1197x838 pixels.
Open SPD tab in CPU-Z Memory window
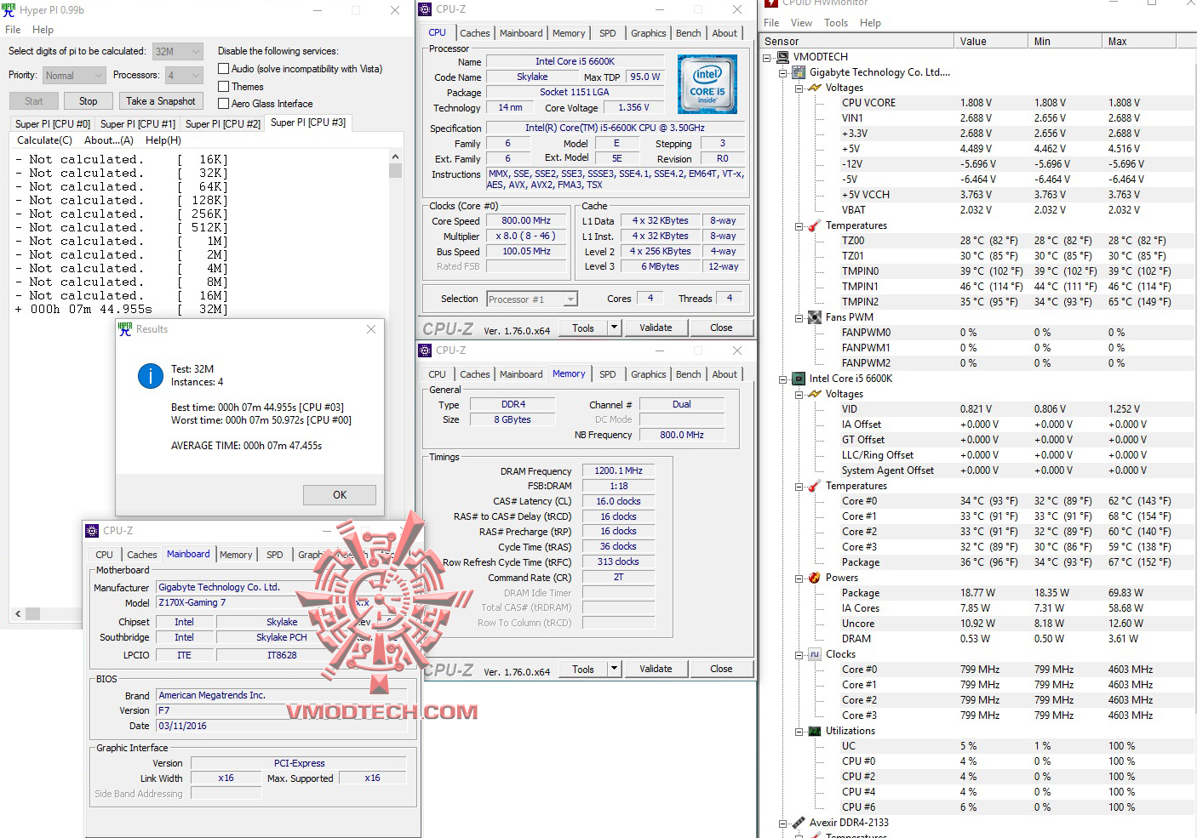coord(608,374)
